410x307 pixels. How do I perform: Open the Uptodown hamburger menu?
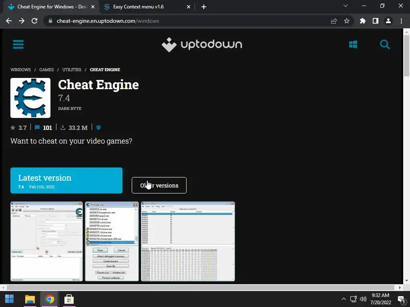18,44
